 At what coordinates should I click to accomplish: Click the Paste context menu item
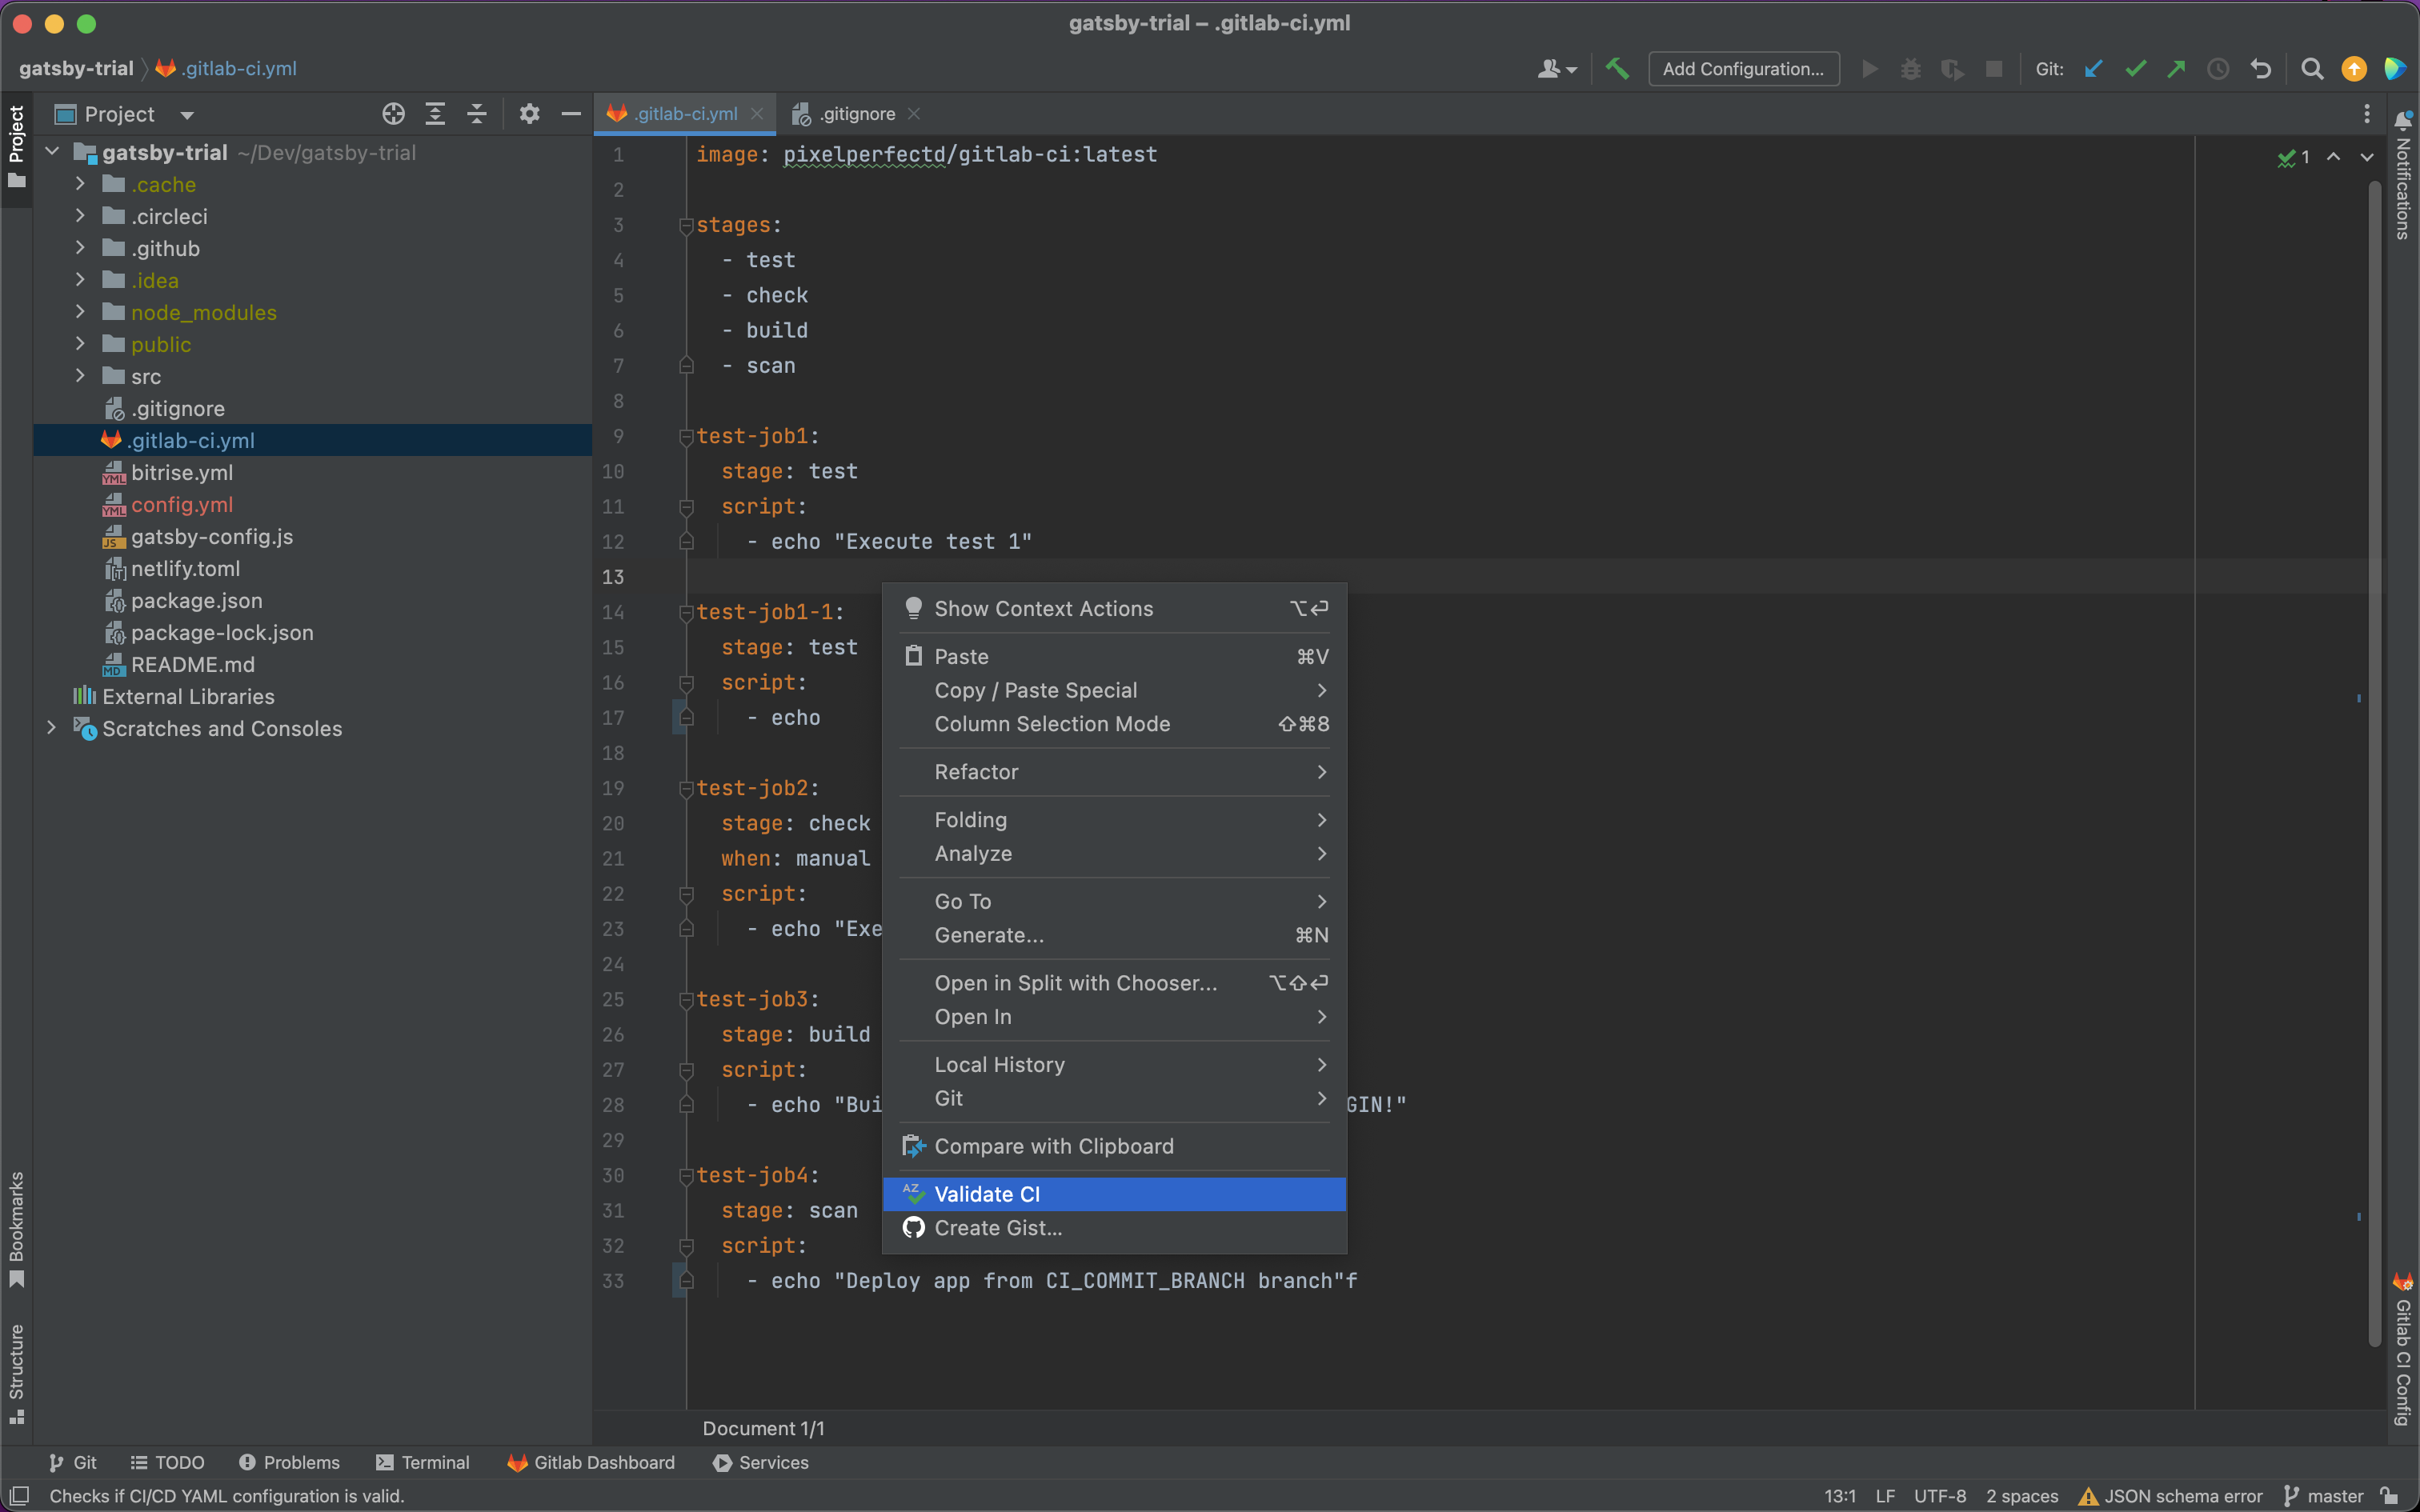pos(1114,657)
